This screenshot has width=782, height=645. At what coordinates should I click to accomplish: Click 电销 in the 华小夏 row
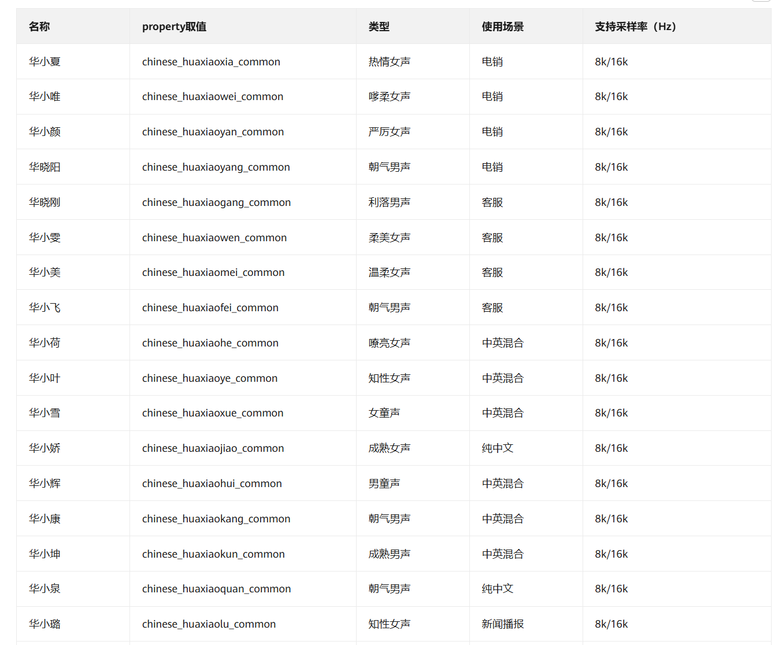coord(492,62)
